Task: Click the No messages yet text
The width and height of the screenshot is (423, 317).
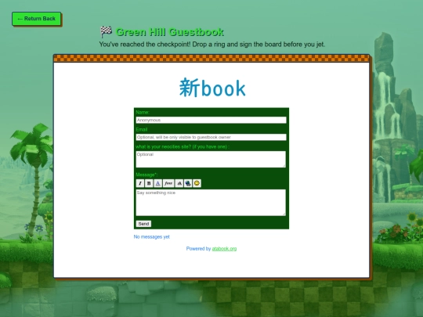Action: pyautogui.click(x=152, y=236)
